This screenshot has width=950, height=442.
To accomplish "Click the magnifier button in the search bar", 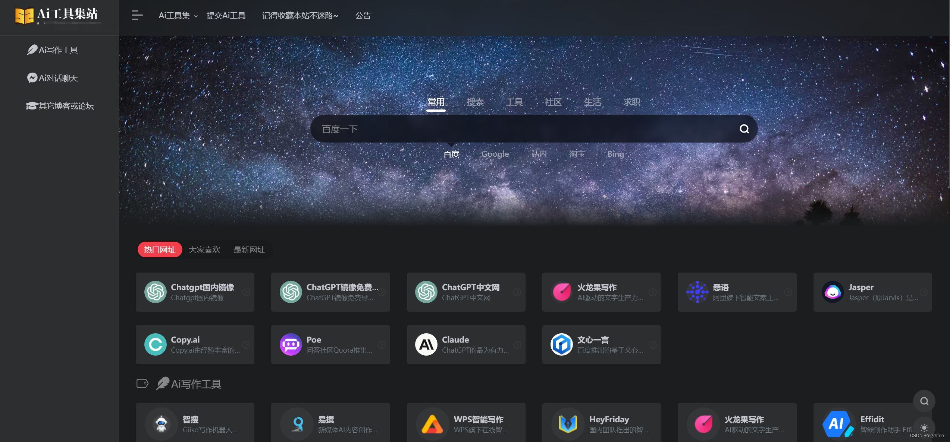I will [744, 128].
